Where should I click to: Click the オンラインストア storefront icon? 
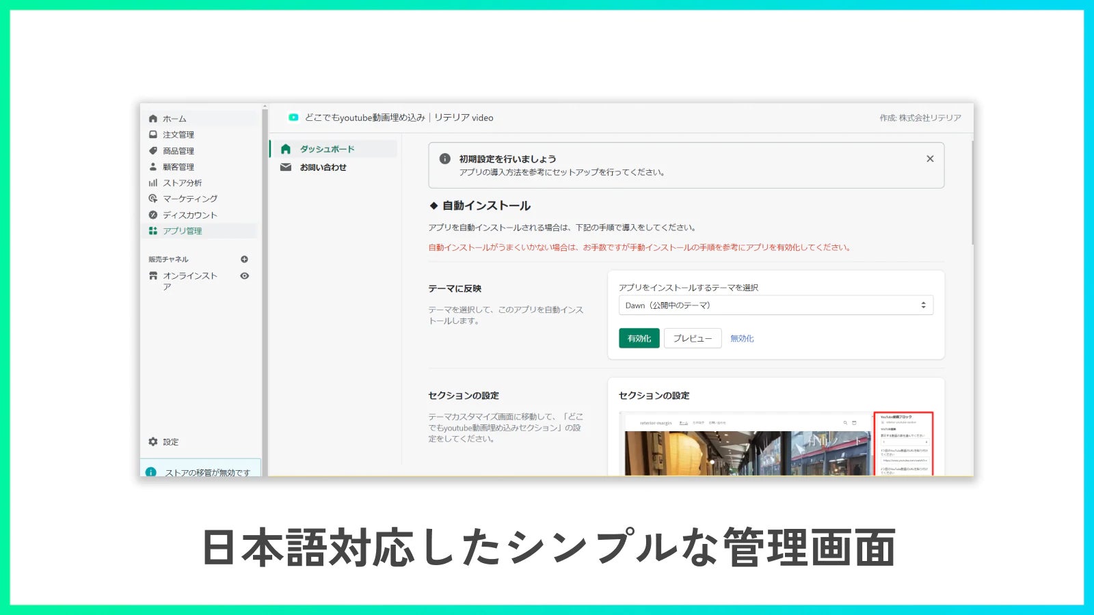point(153,276)
